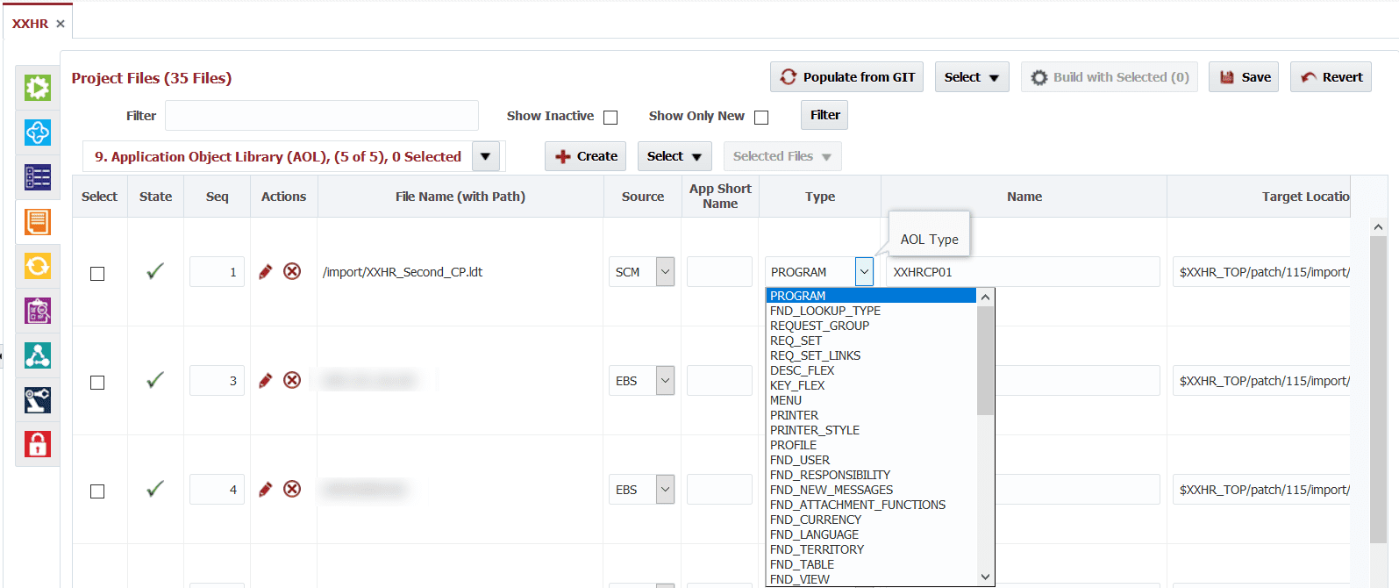The width and height of the screenshot is (1399, 588).
Task: Edit the XXHR_Second_CP.ldt file with pencil icon
Action: pyautogui.click(x=266, y=271)
